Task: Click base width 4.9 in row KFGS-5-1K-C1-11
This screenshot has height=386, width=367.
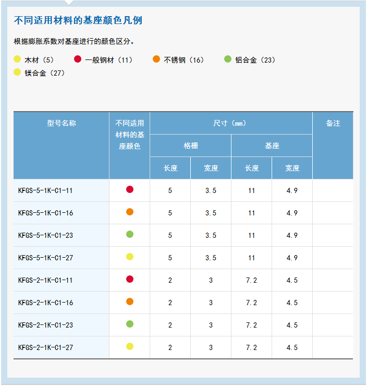Action: pyautogui.click(x=292, y=190)
